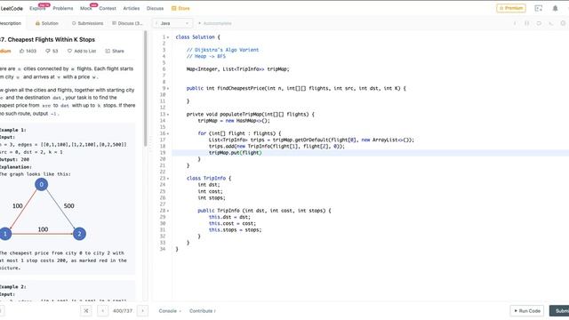Expand the Console panel
Viewport: 569px width, 320px height.
click(170, 311)
